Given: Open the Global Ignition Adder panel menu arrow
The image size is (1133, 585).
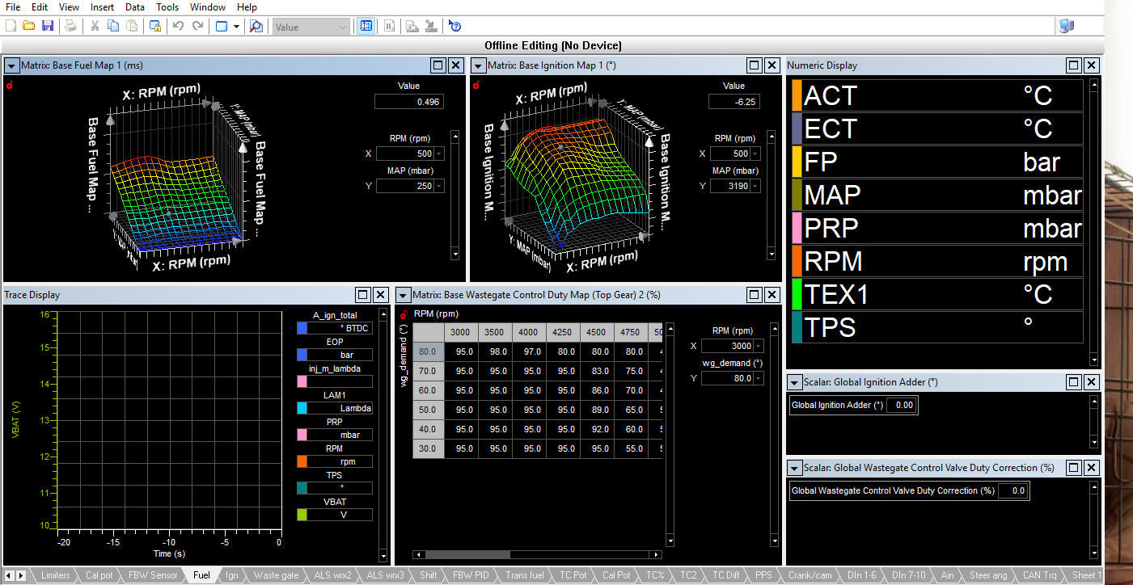Looking at the screenshot, I should click(x=795, y=382).
